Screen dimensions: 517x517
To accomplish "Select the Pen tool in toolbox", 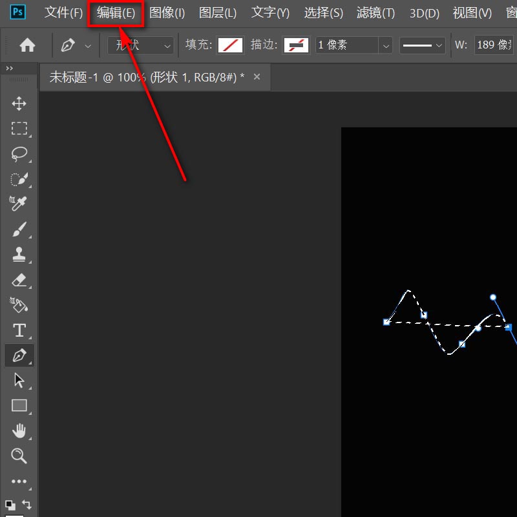I will click(19, 355).
